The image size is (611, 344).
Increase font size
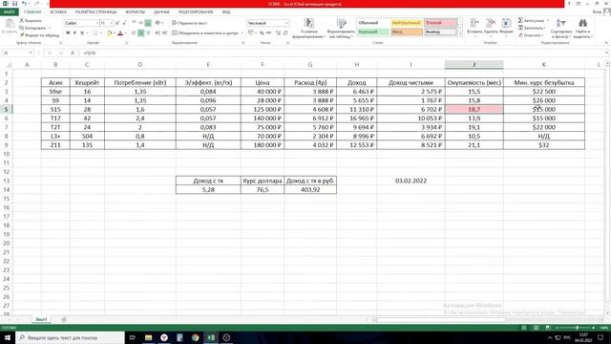coord(117,23)
